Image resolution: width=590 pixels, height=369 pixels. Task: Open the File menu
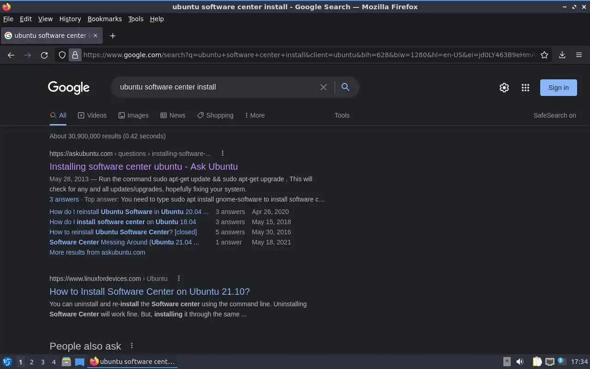(x=8, y=19)
